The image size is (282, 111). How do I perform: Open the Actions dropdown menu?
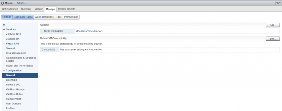22,3
